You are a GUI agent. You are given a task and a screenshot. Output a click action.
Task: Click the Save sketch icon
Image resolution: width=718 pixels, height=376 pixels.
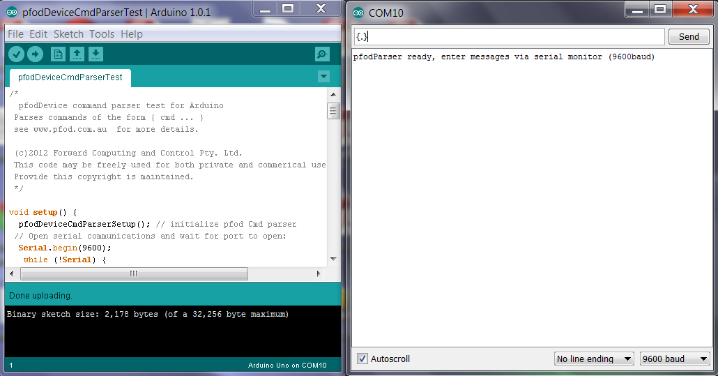(x=96, y=54)
